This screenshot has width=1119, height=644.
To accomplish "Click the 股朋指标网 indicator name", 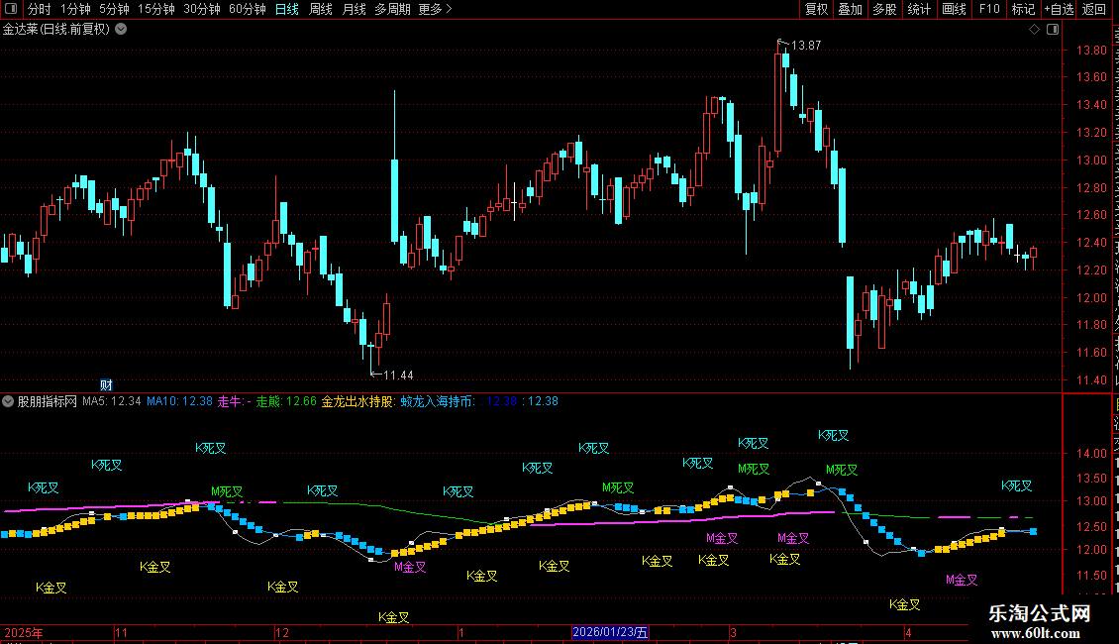I will [48, 401].
